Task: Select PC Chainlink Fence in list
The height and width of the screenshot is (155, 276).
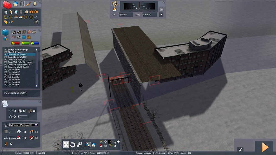Action: [13, 52]
